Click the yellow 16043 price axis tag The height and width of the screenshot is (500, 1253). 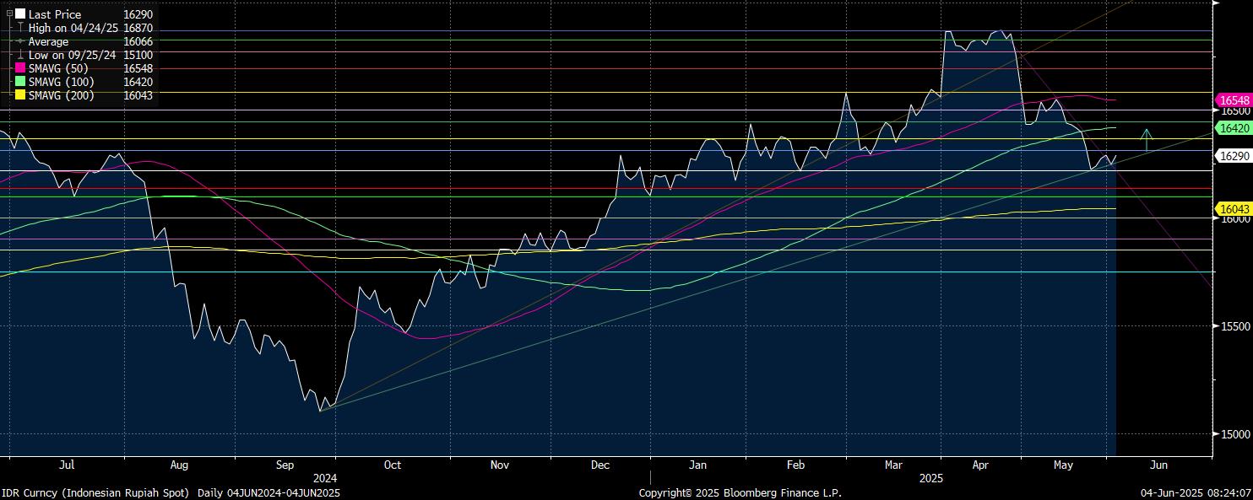click(1234, 208)
